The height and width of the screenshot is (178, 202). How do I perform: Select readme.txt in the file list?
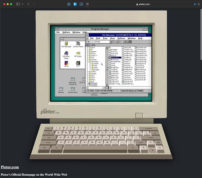127,70
